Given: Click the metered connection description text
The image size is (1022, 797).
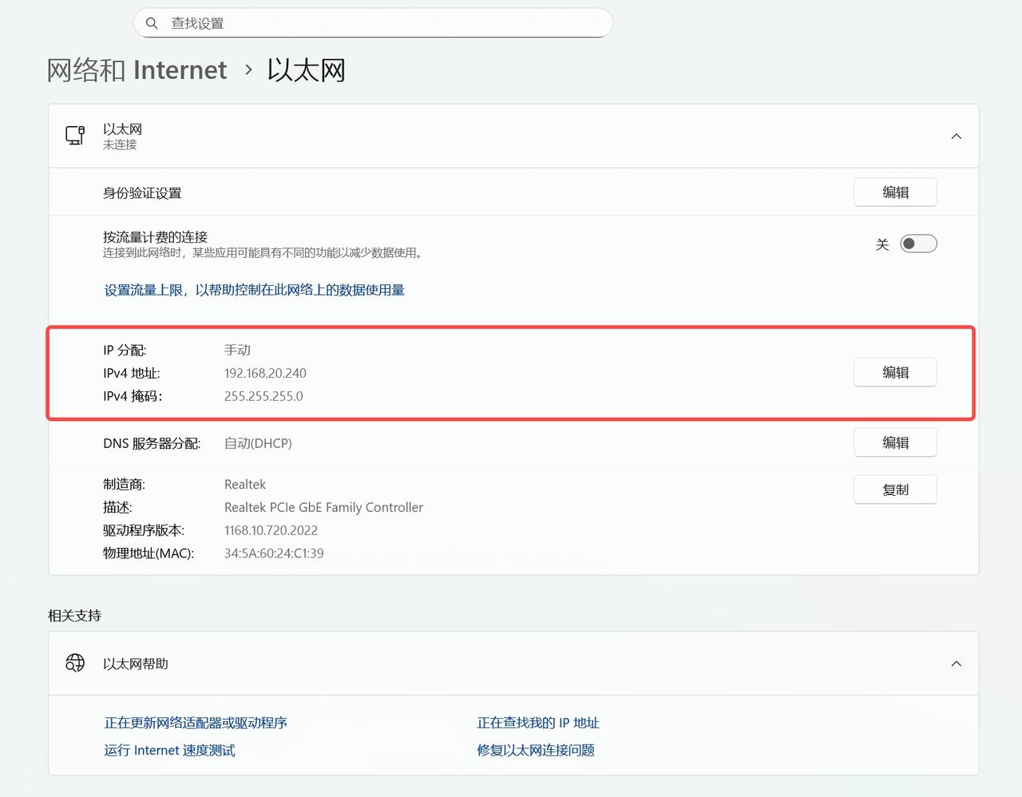Looking at the screenshot, I should (263, 252).
